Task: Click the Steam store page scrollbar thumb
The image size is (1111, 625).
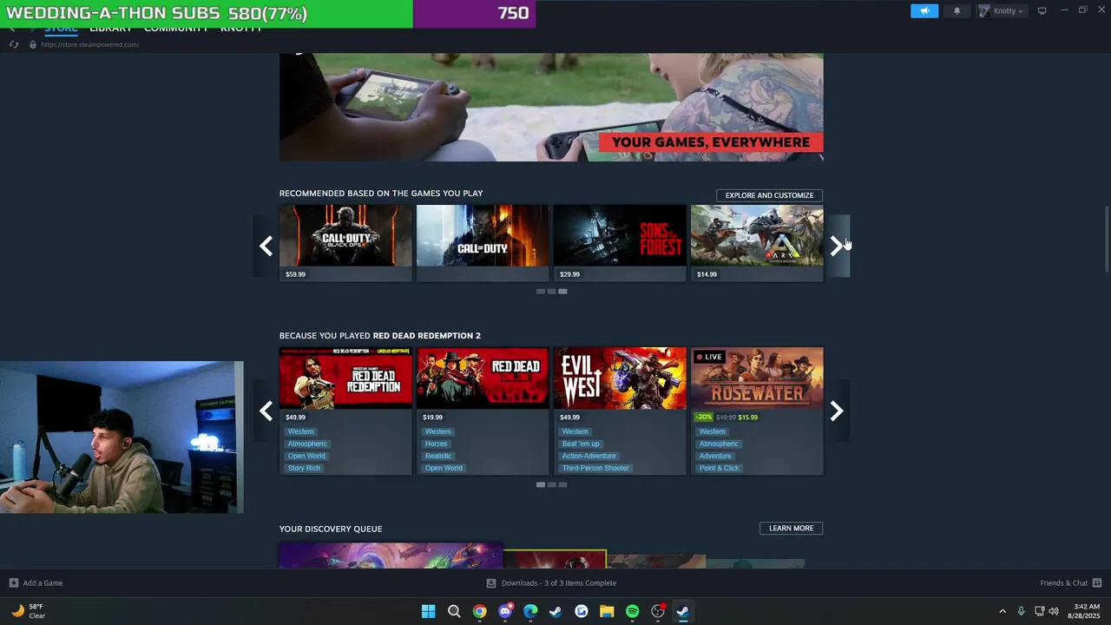Action: pyautogui.click(x=1106, y=240)
